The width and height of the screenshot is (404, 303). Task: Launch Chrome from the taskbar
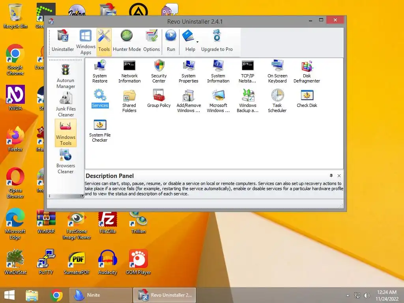56,295
